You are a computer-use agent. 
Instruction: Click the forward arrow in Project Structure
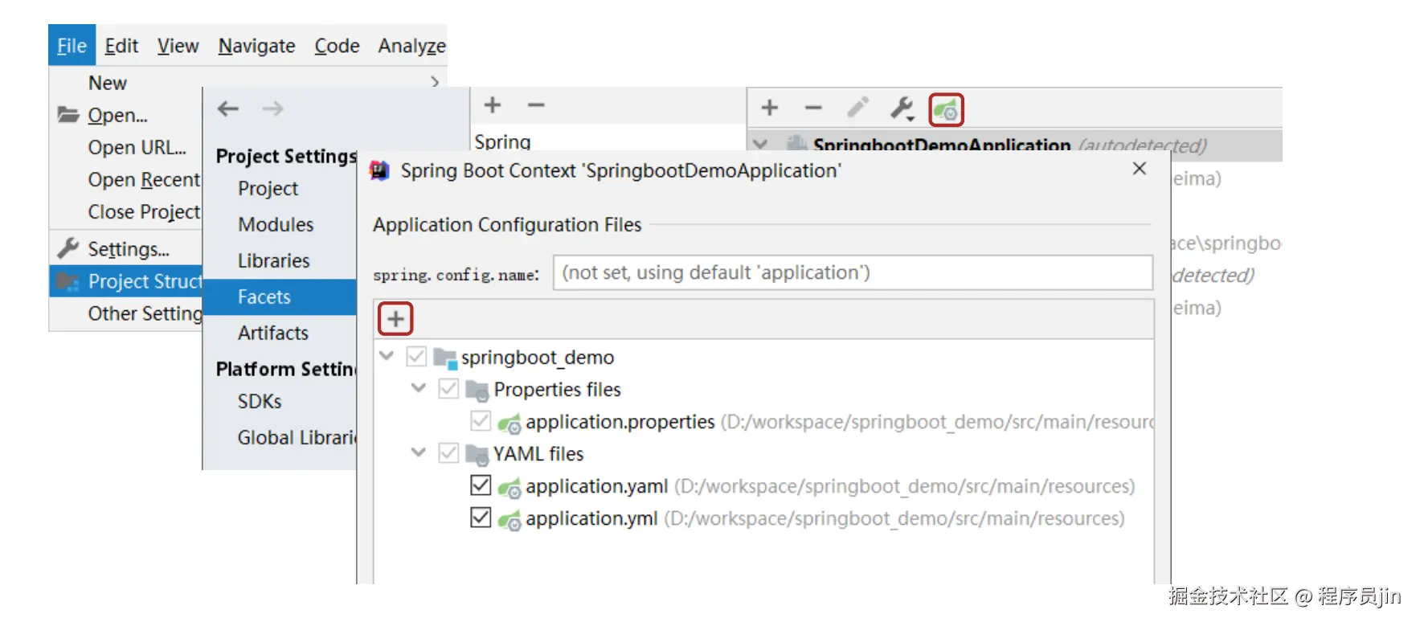(273, 108)
